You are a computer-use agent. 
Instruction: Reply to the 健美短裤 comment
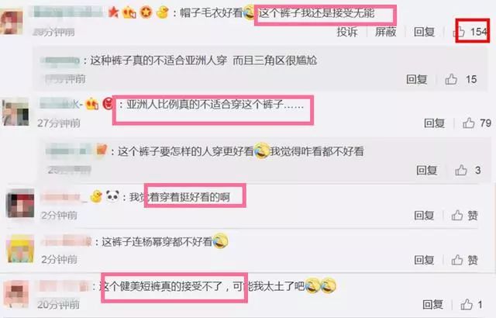[x=433, y=305]
